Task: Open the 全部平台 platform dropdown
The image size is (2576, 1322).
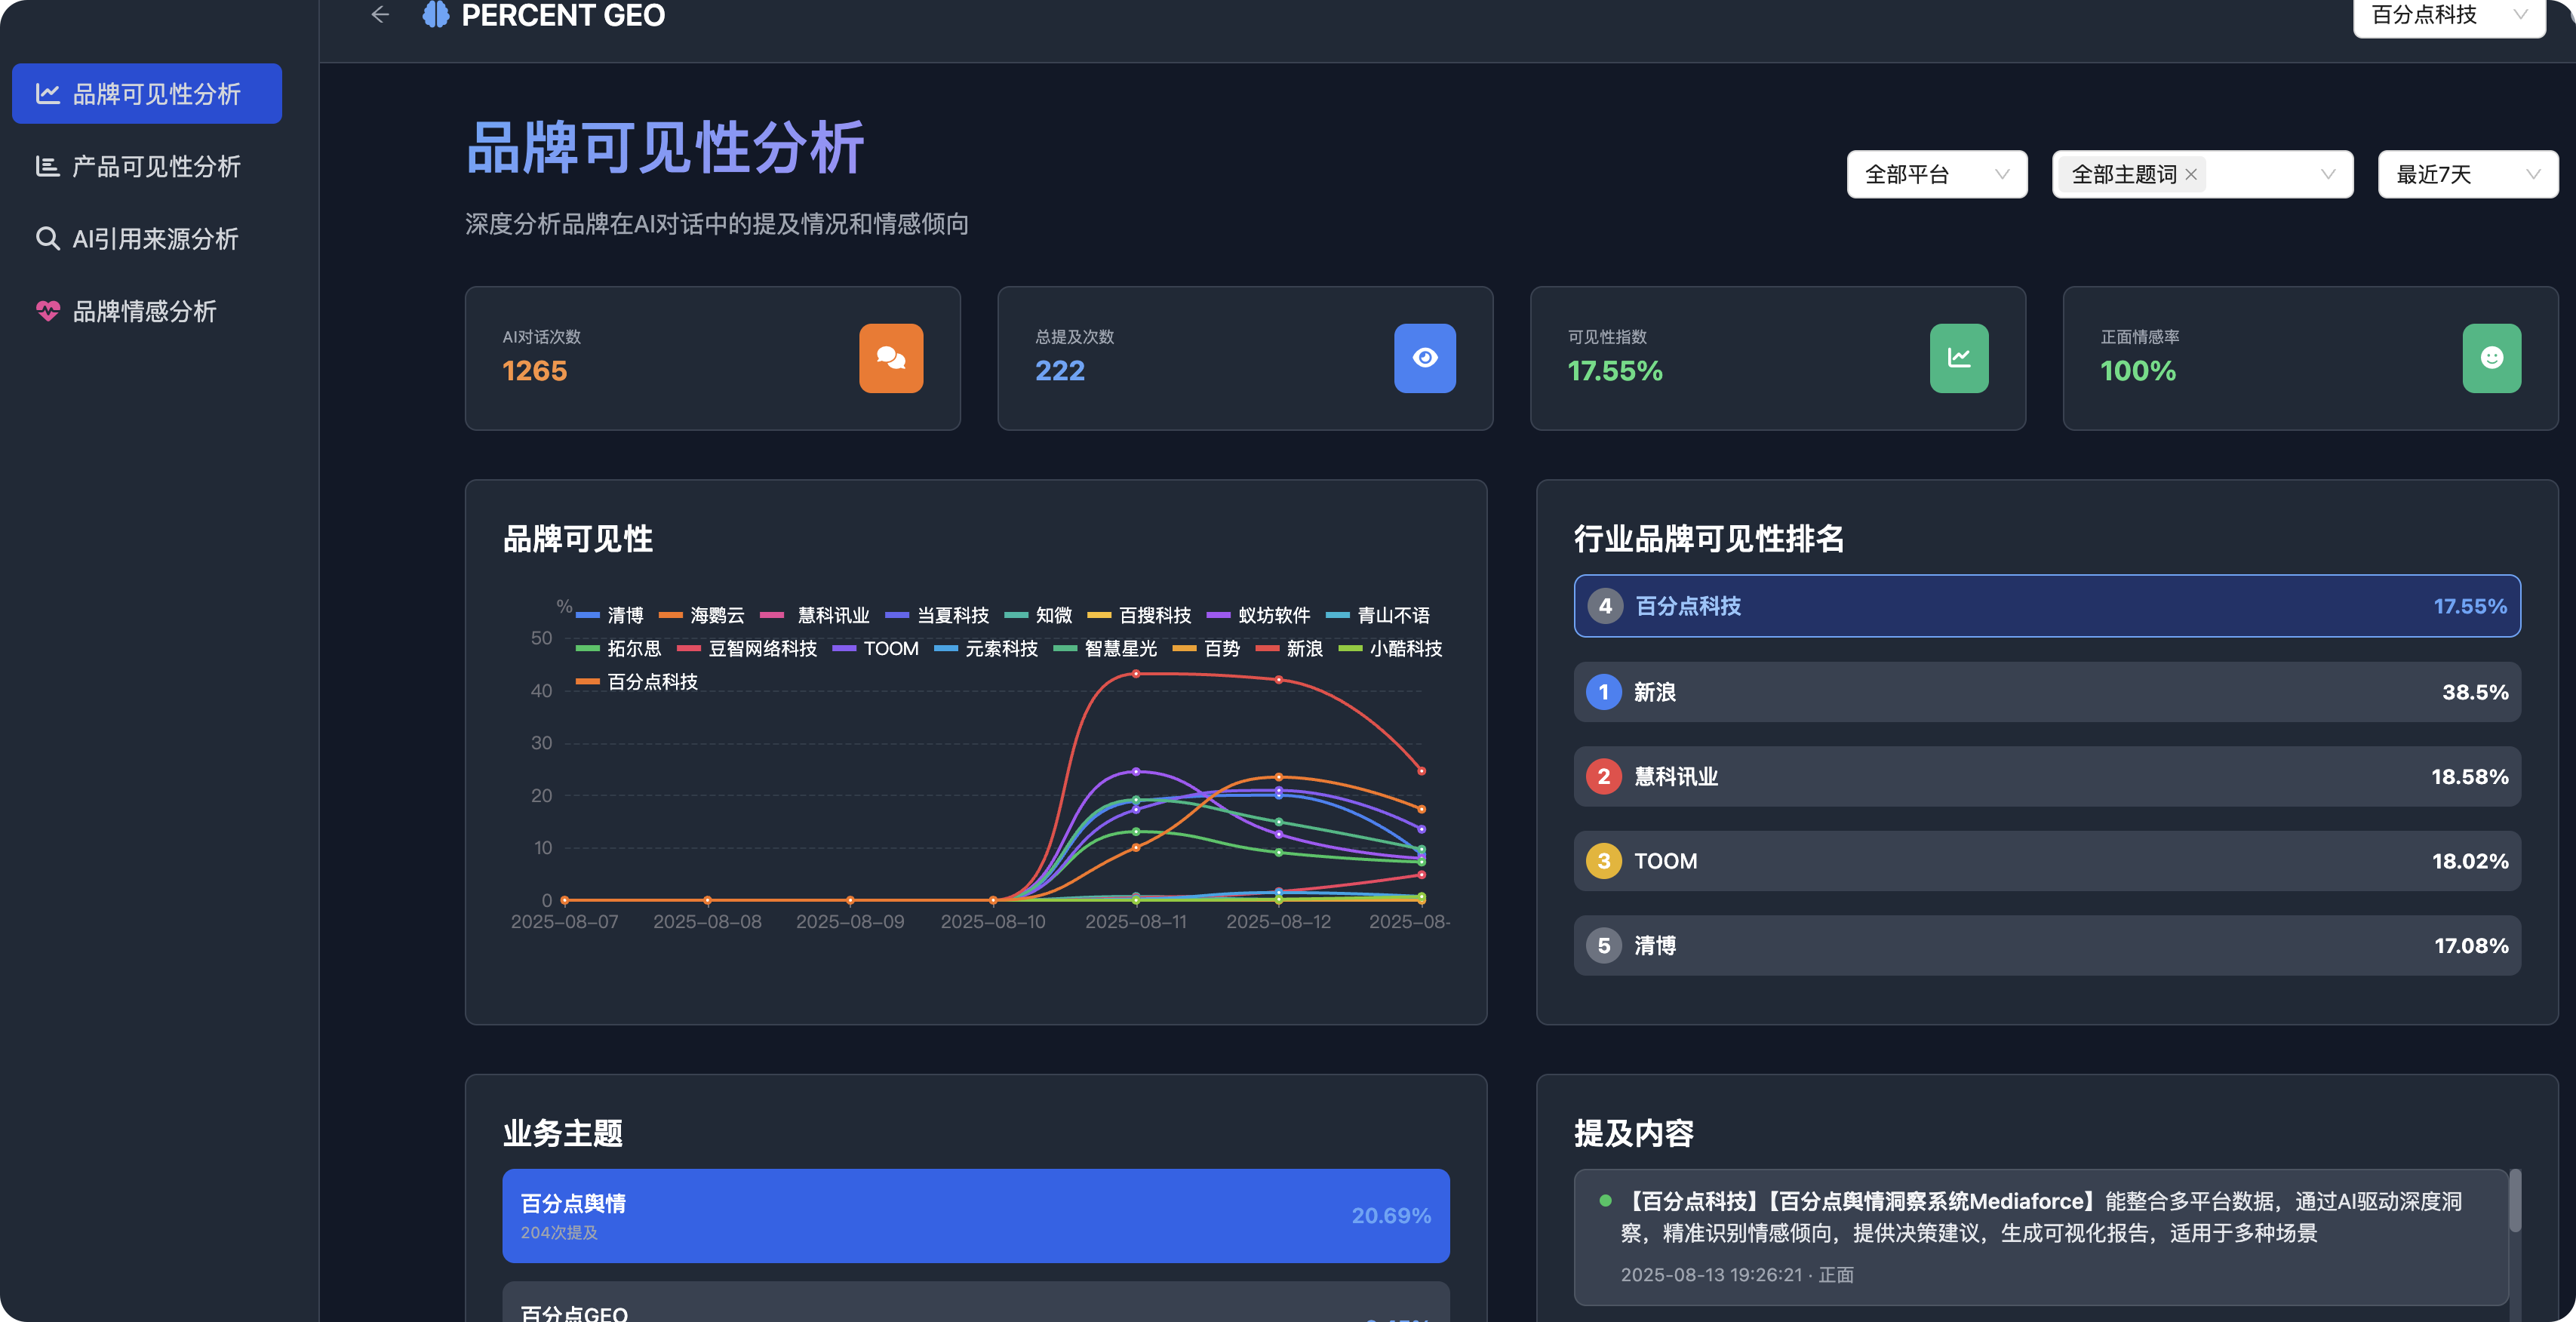Action: pyautogui.click(x=1936, y=175)
